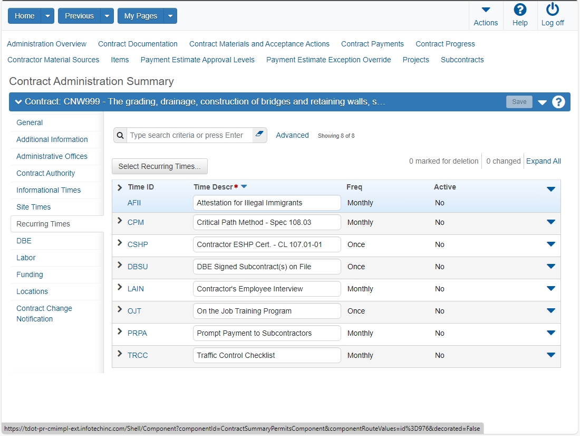580x436 pixels.
Task: Open the Administrative Offices tab
Action: tap(52, 156)
